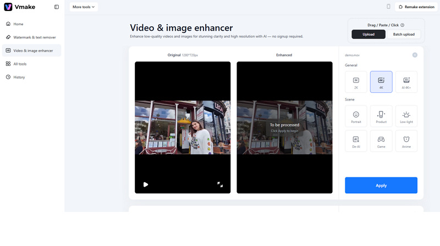
Task: Select the Game scene option
Action: (381, 141)
